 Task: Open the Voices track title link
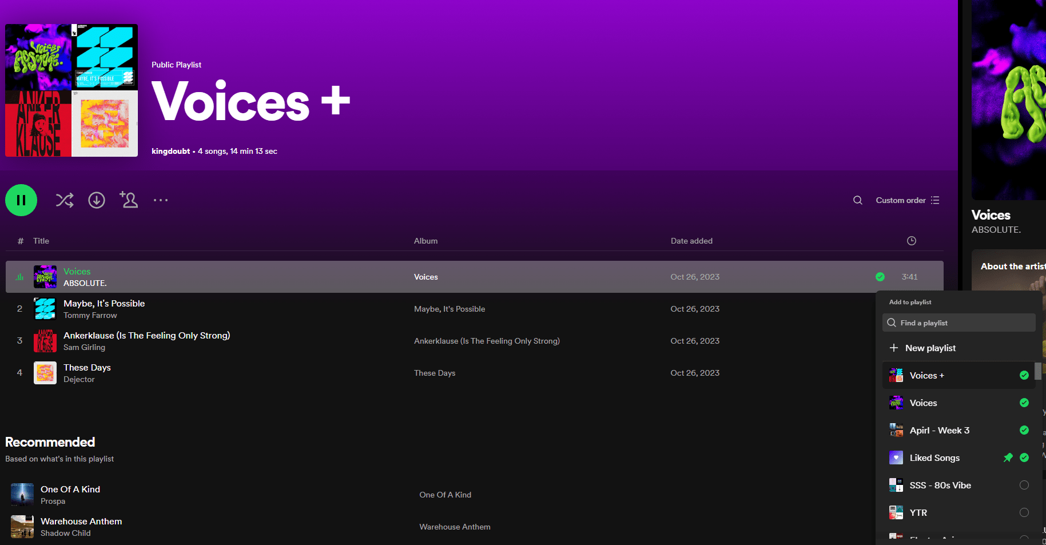[x=77, y=271]
